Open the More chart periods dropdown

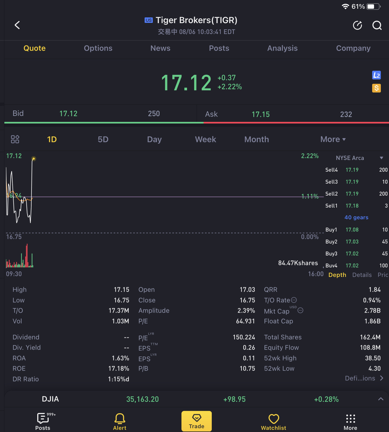333,139
